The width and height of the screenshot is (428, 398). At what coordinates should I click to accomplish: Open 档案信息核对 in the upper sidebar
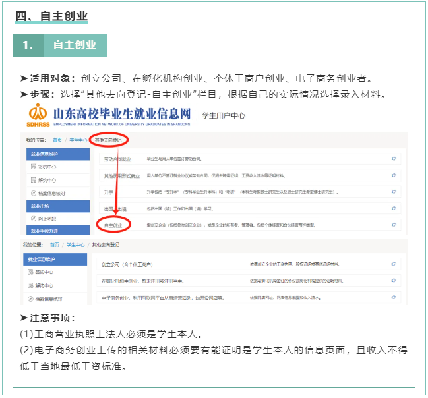[49, 192]
